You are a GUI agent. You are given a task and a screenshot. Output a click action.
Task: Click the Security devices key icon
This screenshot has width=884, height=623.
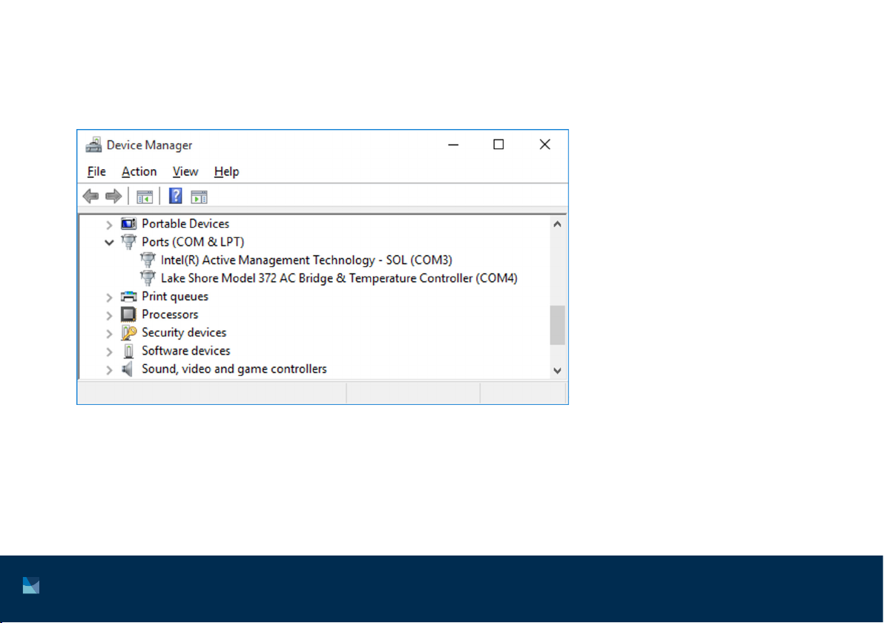pos(129,333)
